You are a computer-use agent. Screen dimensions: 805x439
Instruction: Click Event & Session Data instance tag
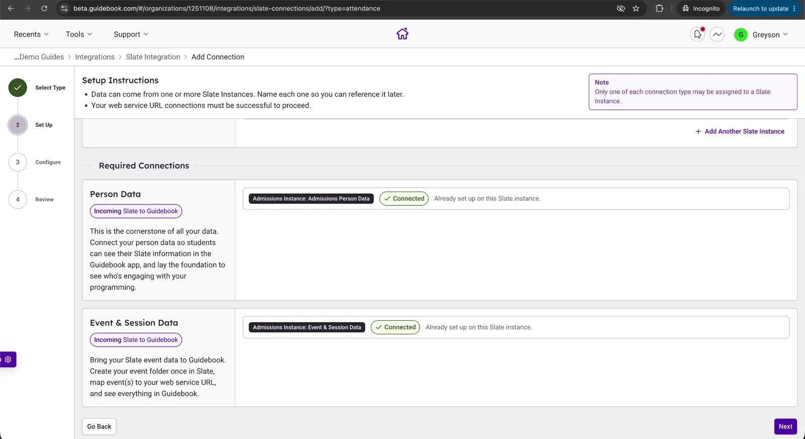307,327
